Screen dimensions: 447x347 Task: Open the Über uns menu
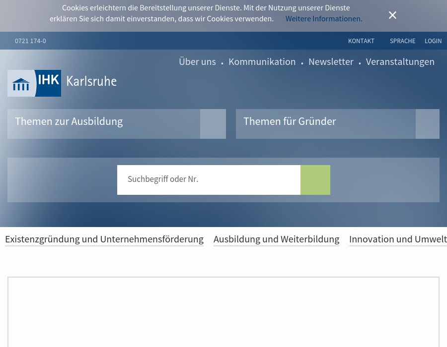(x=197, y=61)
